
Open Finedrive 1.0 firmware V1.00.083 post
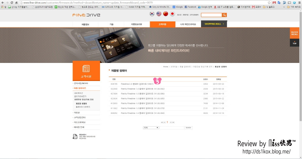[x=143, y=103]
